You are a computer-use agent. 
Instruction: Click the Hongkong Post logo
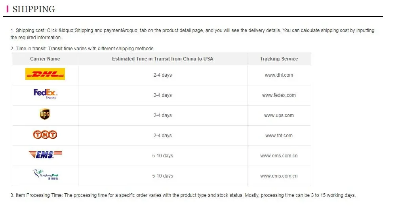pyautogui.click(x=46, y=175)
